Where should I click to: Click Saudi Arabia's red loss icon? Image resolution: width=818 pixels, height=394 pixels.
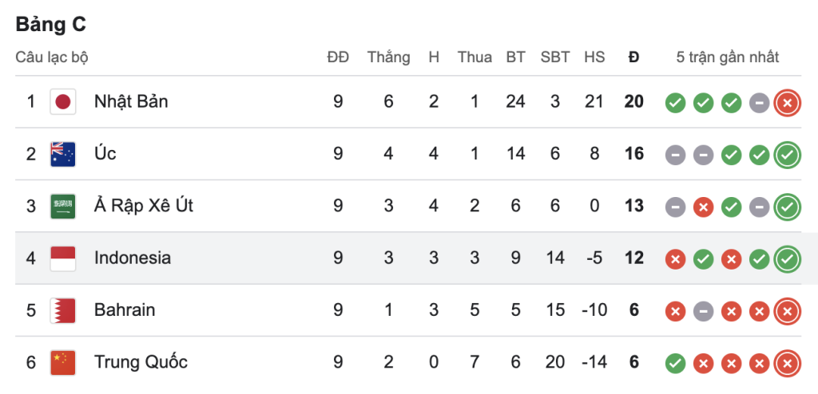point(703,207)
